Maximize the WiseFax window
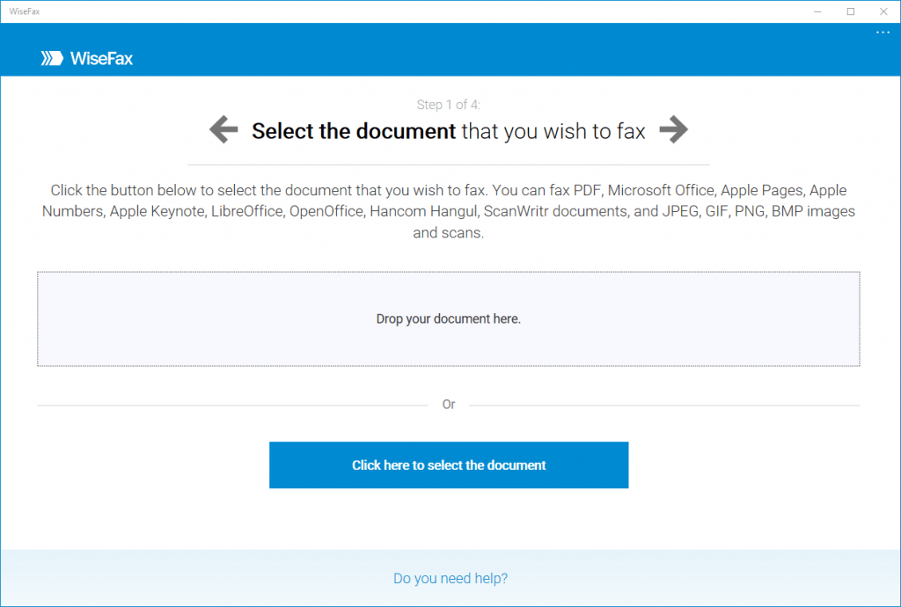 click(851, 11)
